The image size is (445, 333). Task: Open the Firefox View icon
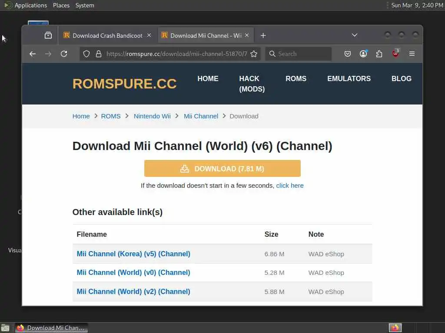pyautogui.click(x=48, y=36)
